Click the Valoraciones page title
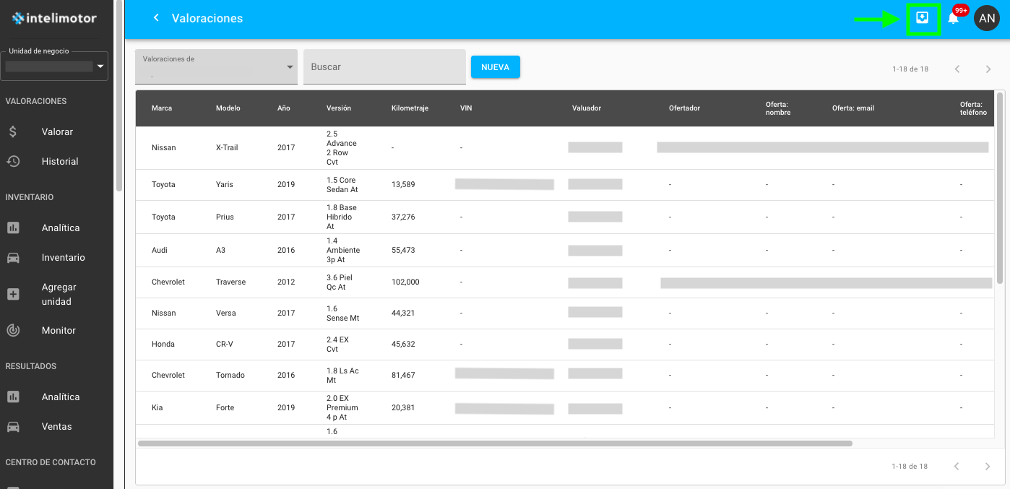 tap(207, 18)
